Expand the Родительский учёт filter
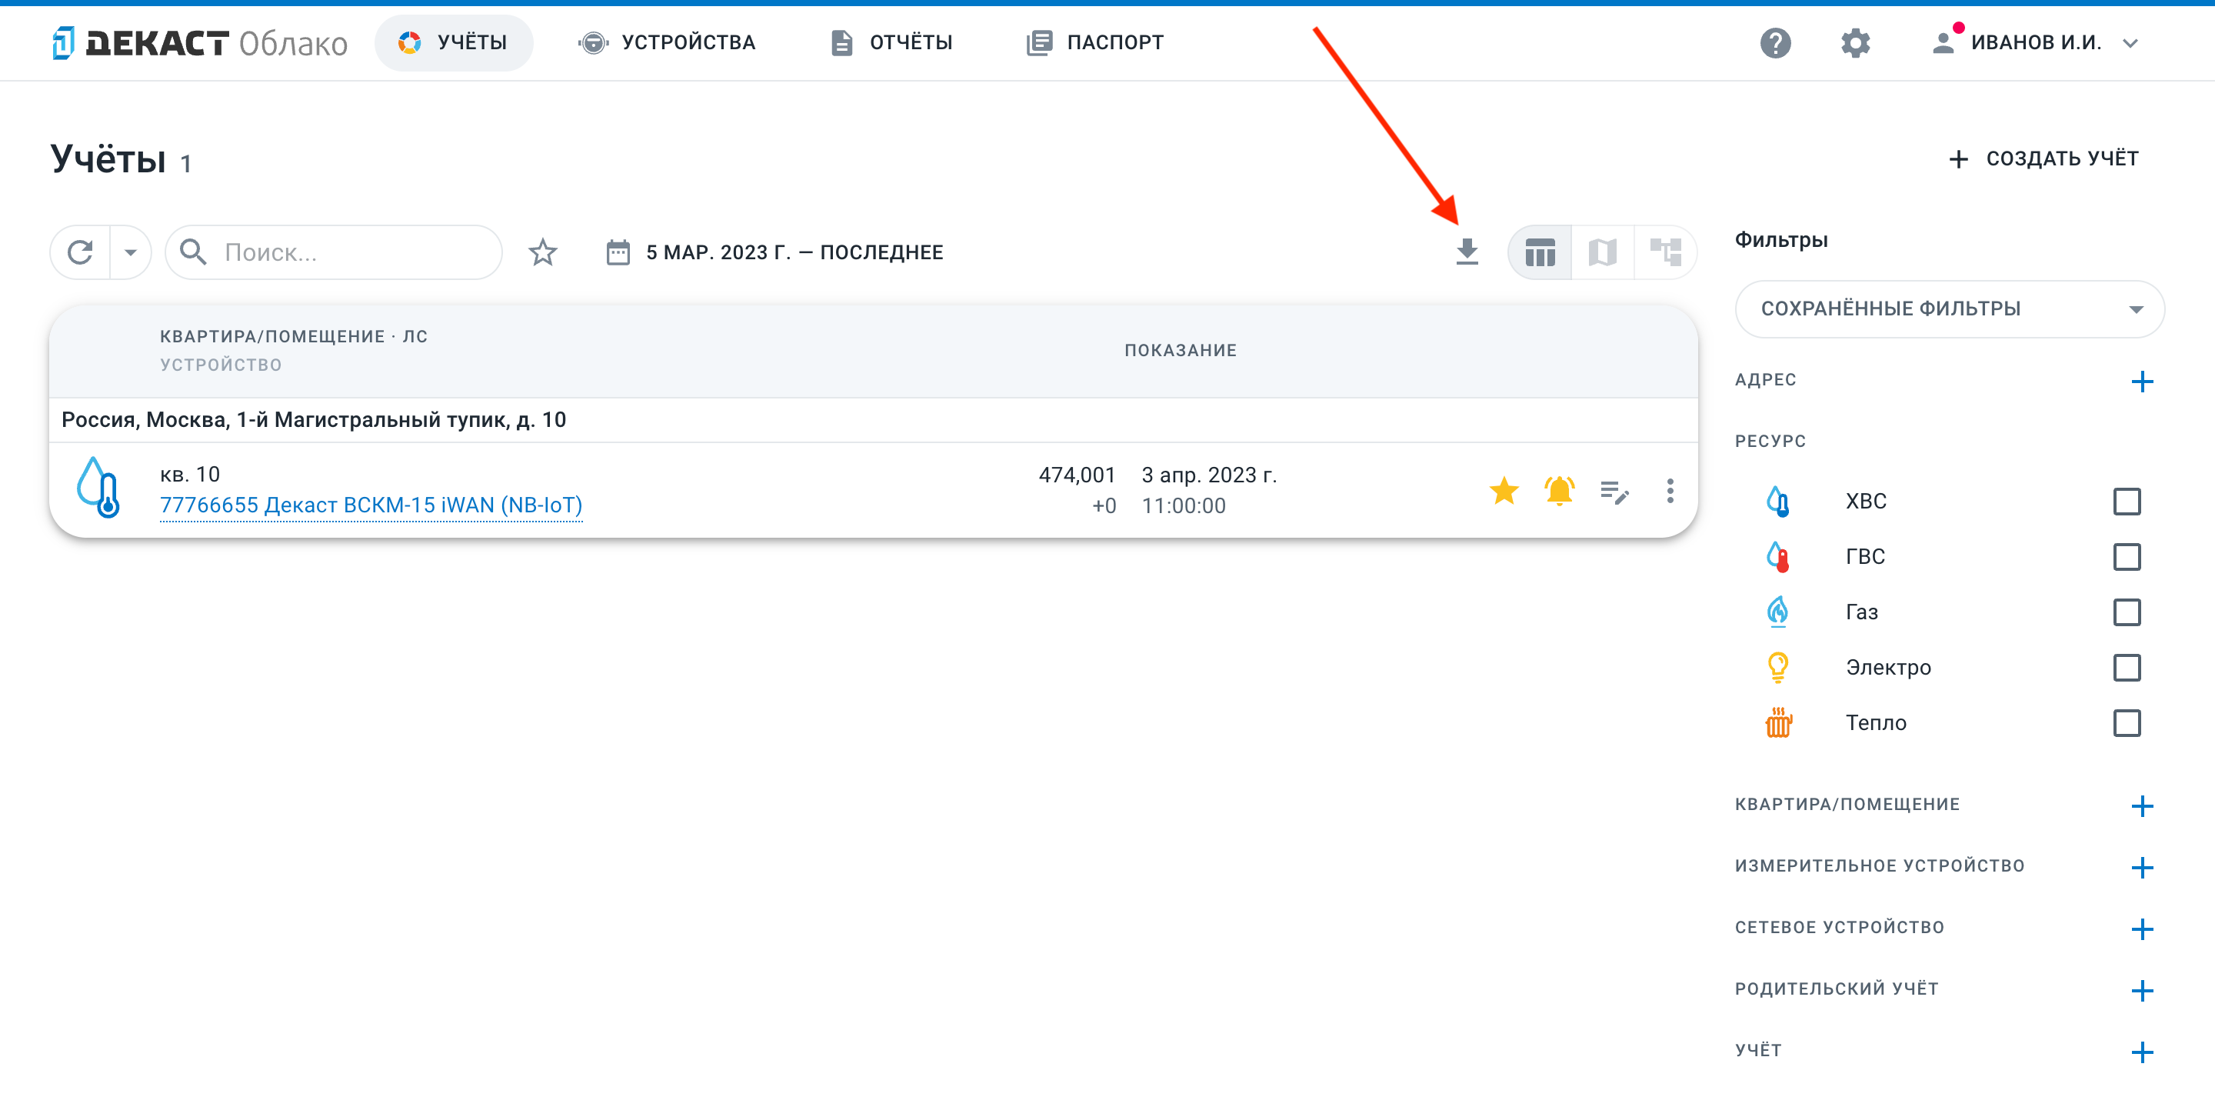This screenshot has width=2215, height=1097. pos(2142,989)
